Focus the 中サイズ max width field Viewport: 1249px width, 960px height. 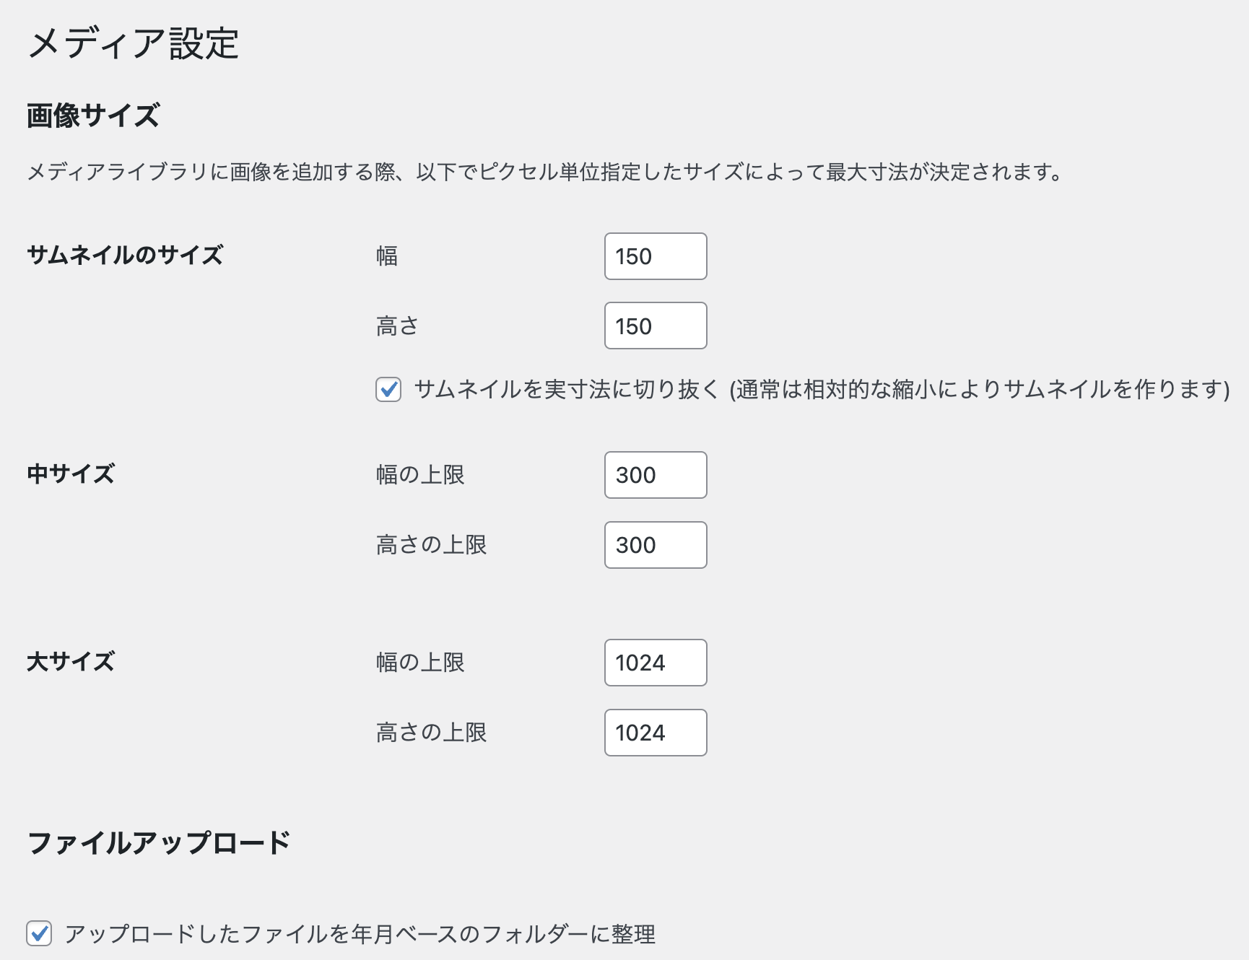[655, 475]
